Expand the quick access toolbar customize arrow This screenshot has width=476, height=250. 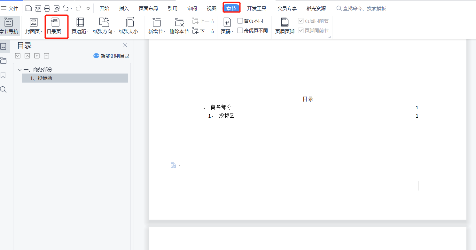[x=88, y=9]
